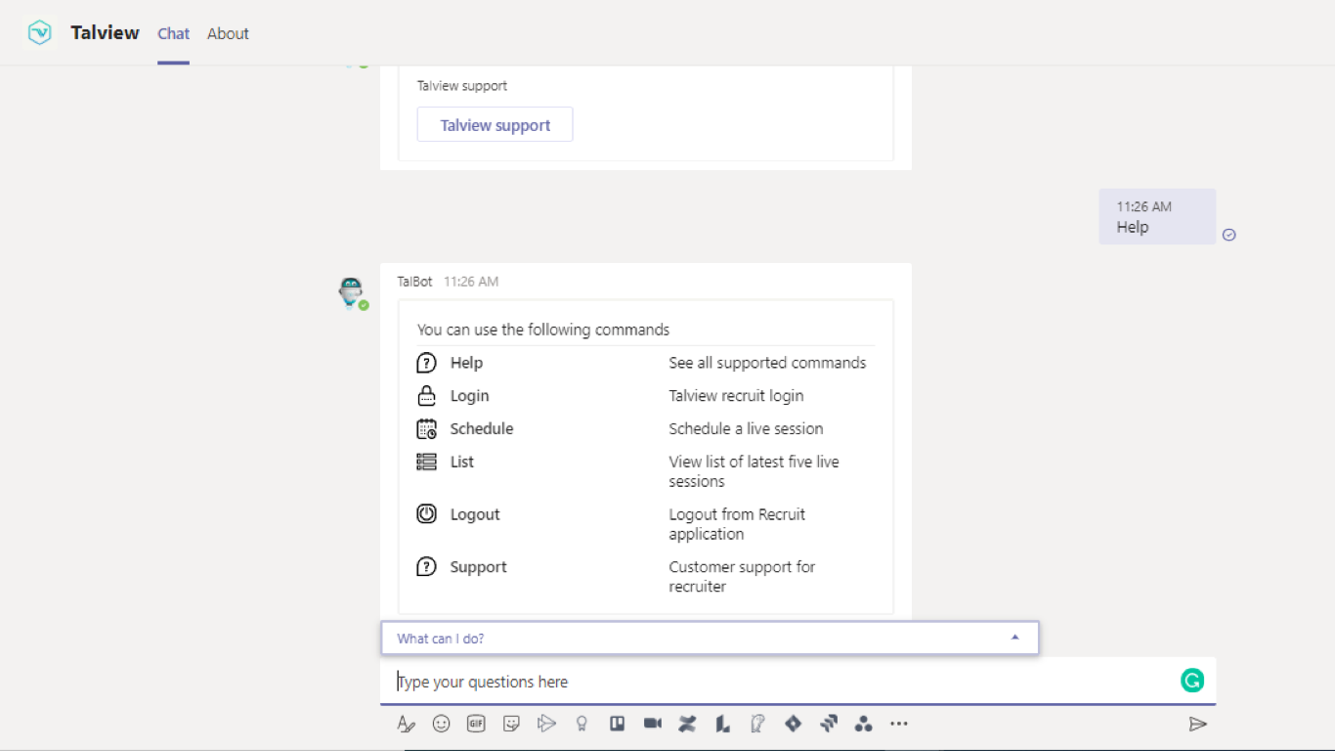Expand the What can I do? suggestions

(710, 639)
